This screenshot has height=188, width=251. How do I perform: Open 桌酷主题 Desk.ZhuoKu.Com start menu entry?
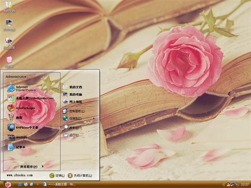(x=31, y=98)
